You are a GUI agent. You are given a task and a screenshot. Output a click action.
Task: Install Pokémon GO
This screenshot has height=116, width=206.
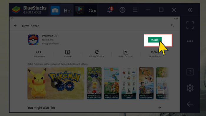coord(155,40)
